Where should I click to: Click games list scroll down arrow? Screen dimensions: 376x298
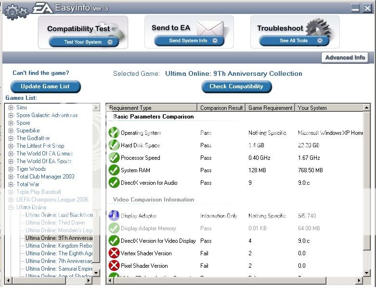tap(96, 273)
